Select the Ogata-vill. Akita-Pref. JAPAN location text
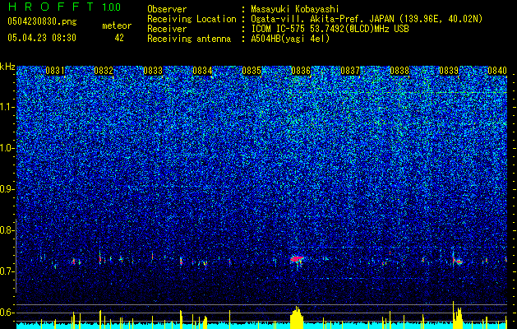 [x=367, y=19]
